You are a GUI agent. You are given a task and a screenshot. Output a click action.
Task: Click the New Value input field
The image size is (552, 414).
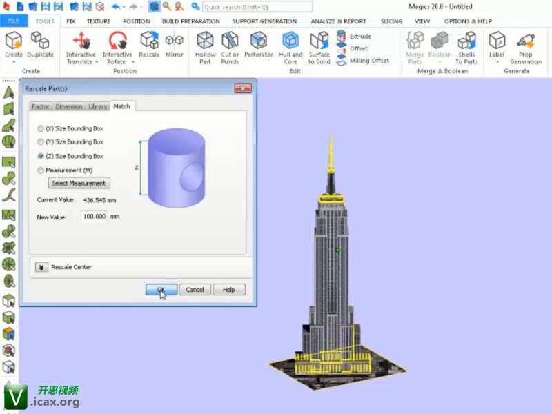pos(94,217)
